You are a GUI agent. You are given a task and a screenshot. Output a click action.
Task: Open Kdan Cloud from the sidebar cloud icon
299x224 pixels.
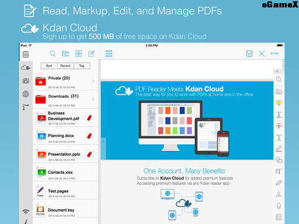26,67
